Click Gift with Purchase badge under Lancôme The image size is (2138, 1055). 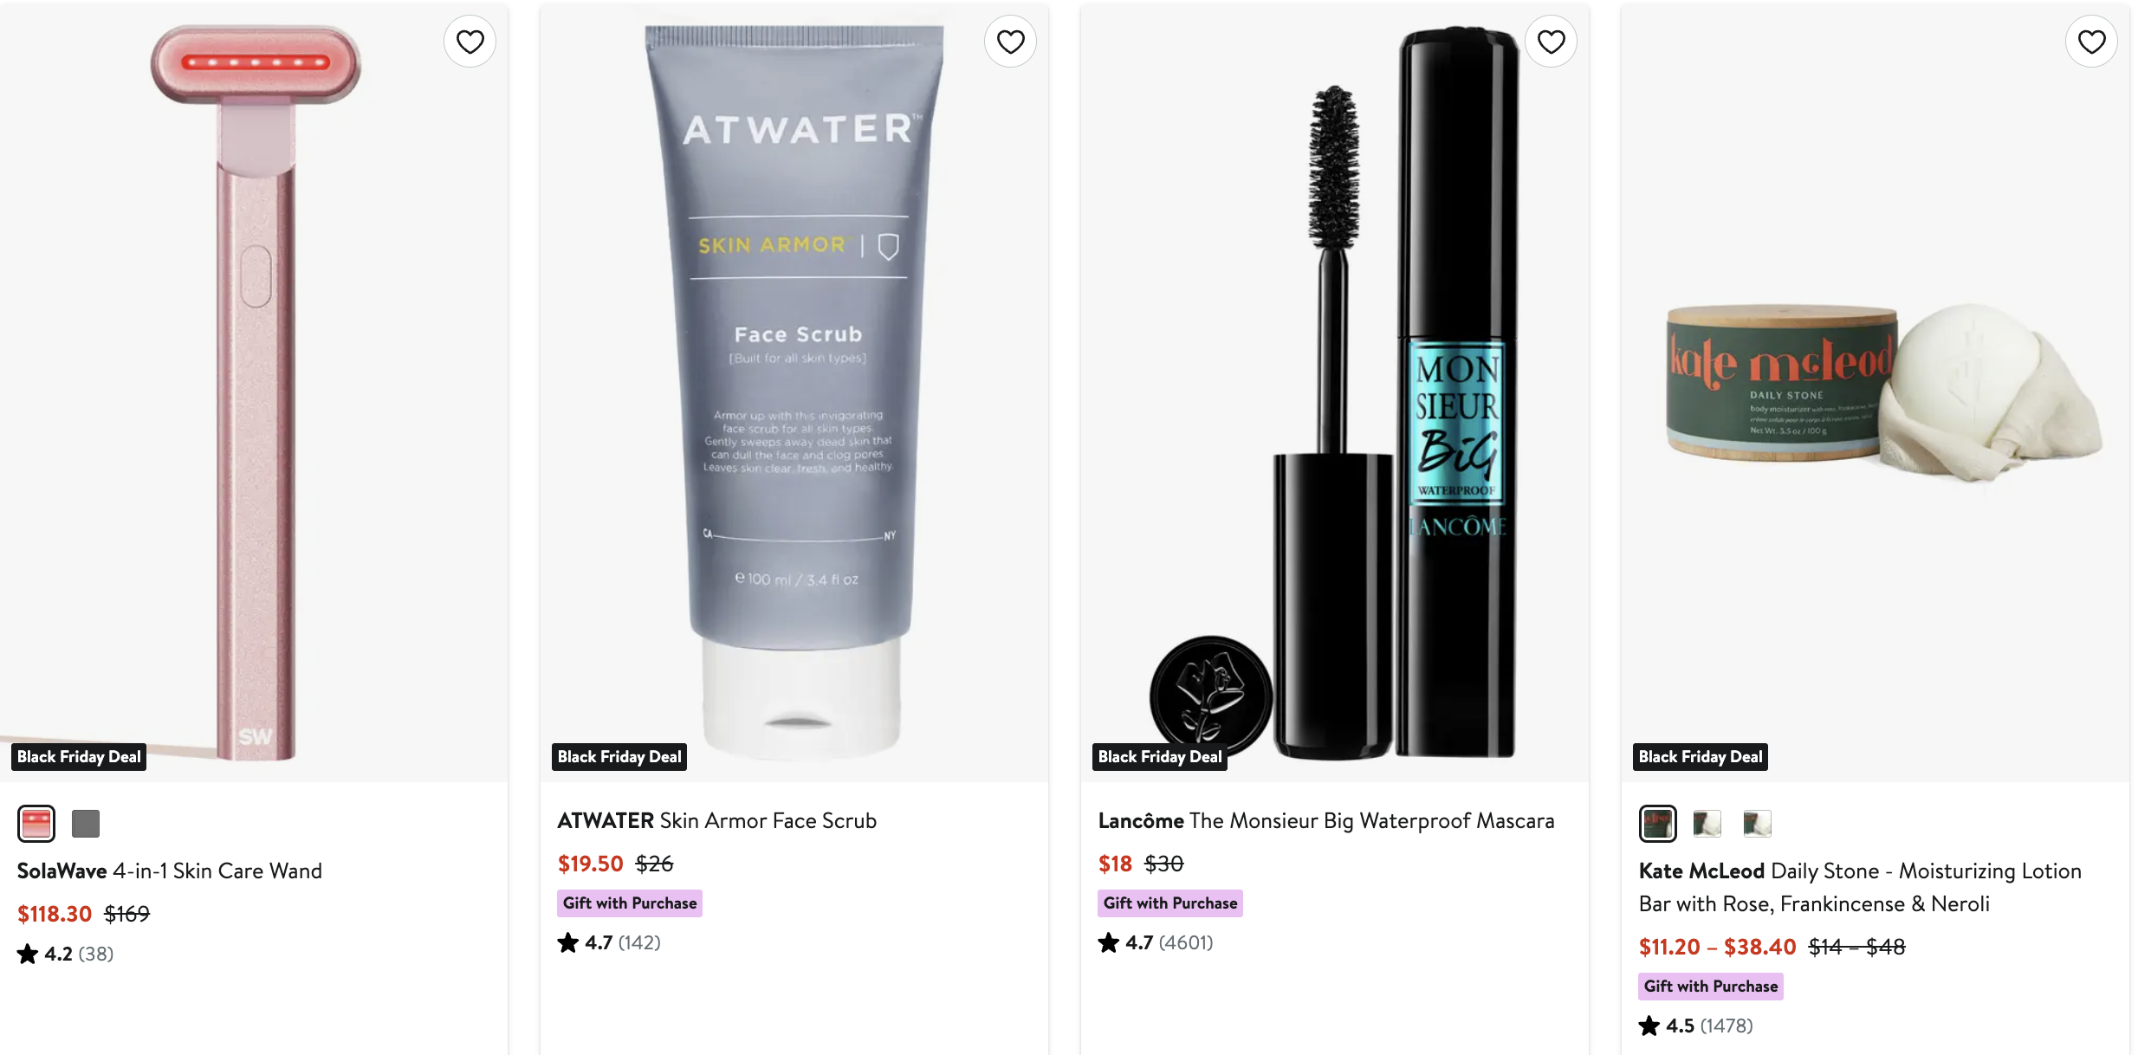pos(1170,903)
